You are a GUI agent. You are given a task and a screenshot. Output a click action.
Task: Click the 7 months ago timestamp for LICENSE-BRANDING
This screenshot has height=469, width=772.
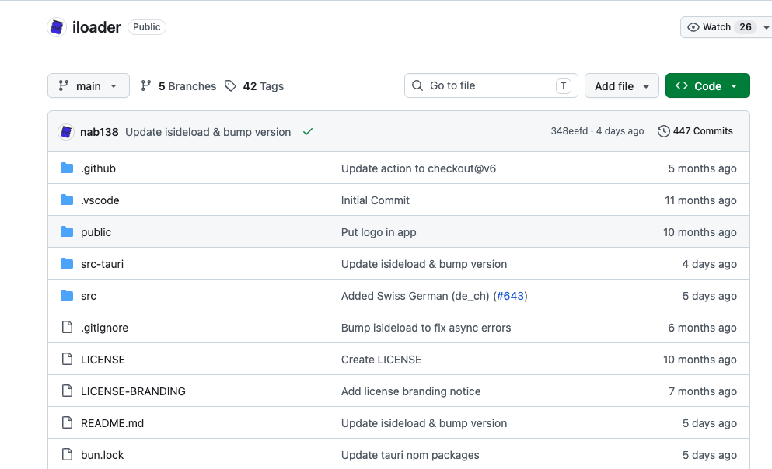[x=703, y=392]
